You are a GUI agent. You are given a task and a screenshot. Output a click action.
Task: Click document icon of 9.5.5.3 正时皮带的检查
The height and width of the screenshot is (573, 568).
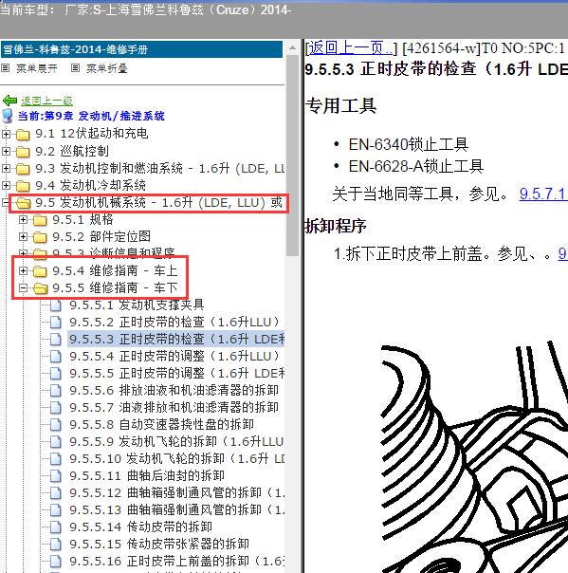pyautogui.click(x=56, y=339)
